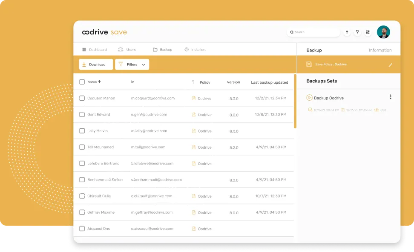
Task: Click policy icon in Coquard Manon row
Action: [194, 98]
